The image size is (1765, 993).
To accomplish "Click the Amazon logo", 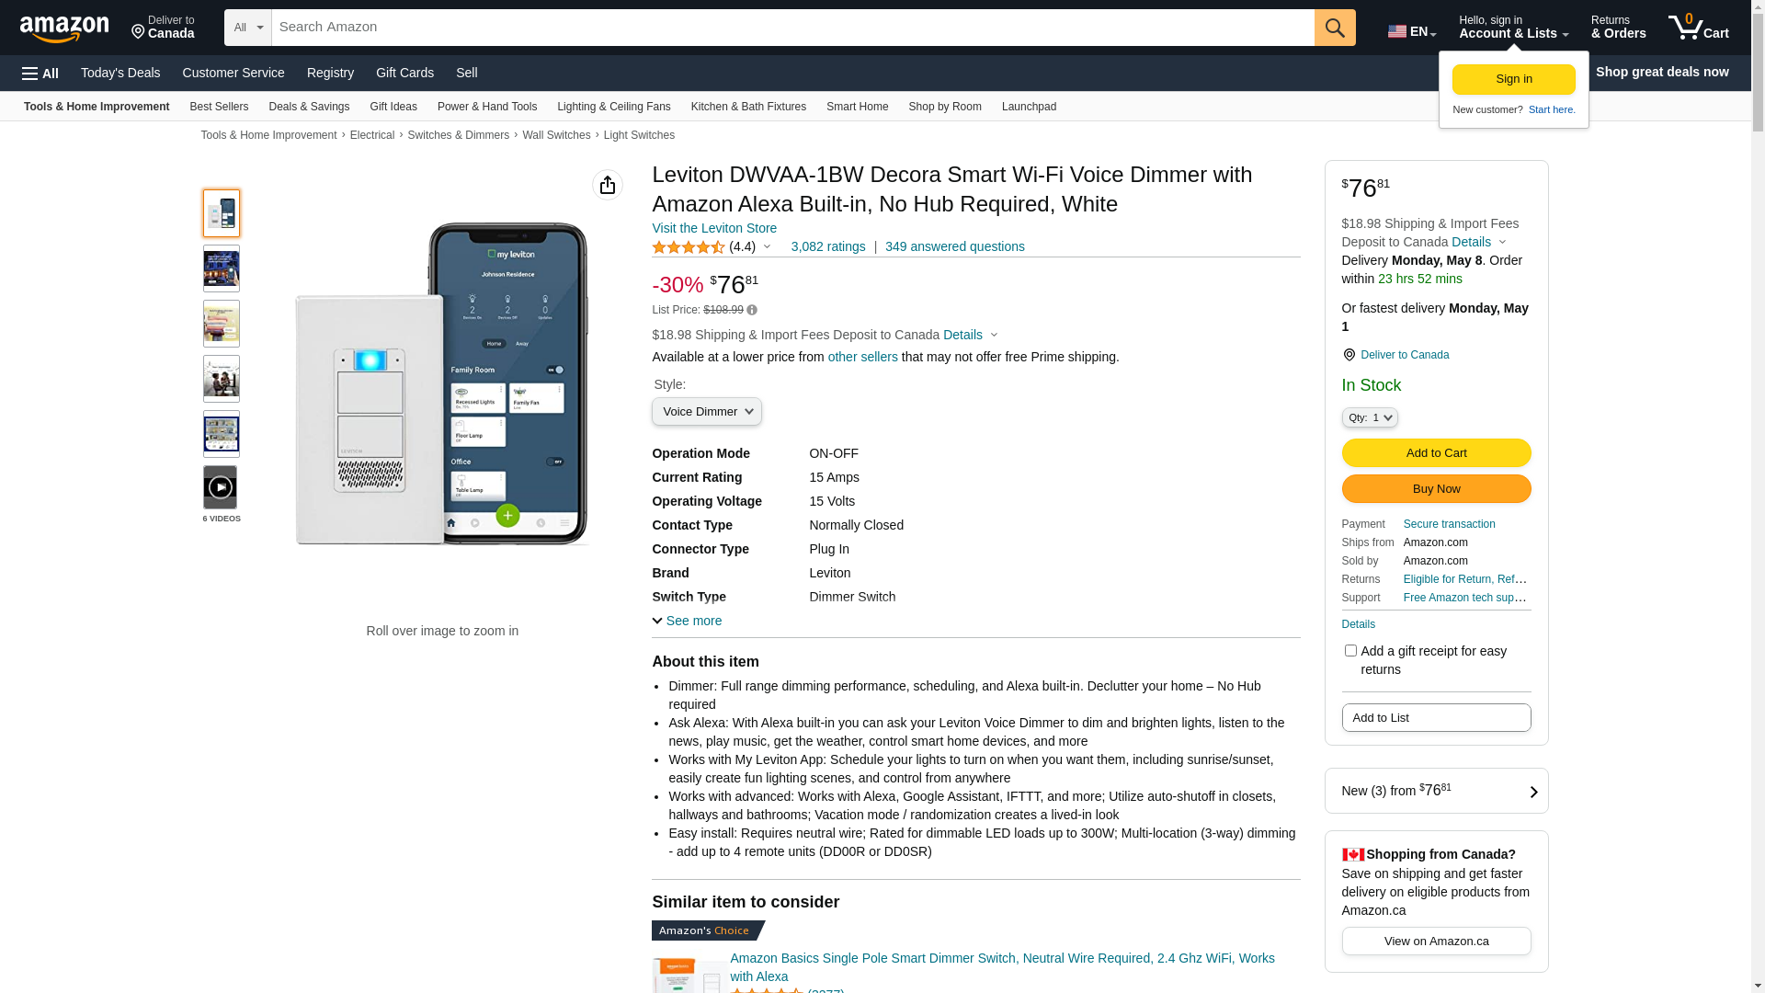I will pos(64,29).
